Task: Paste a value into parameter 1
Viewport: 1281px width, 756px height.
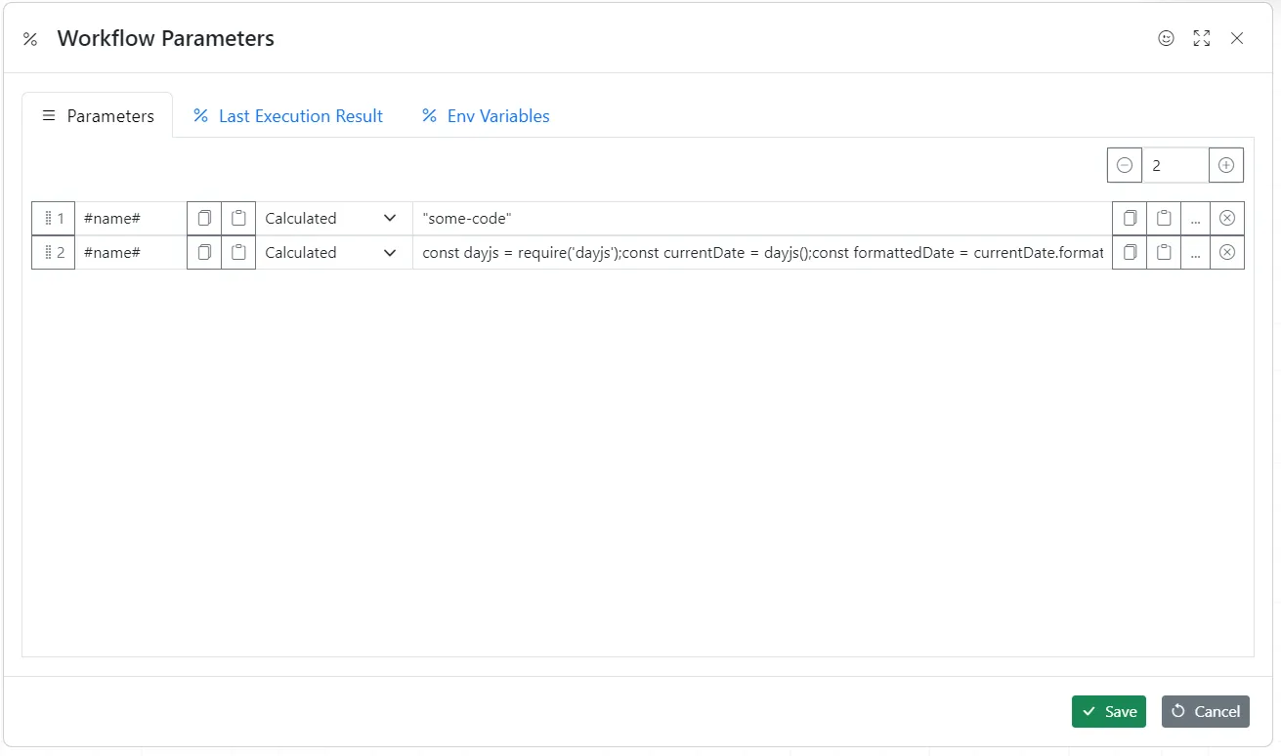Action: pos(1164,218)
